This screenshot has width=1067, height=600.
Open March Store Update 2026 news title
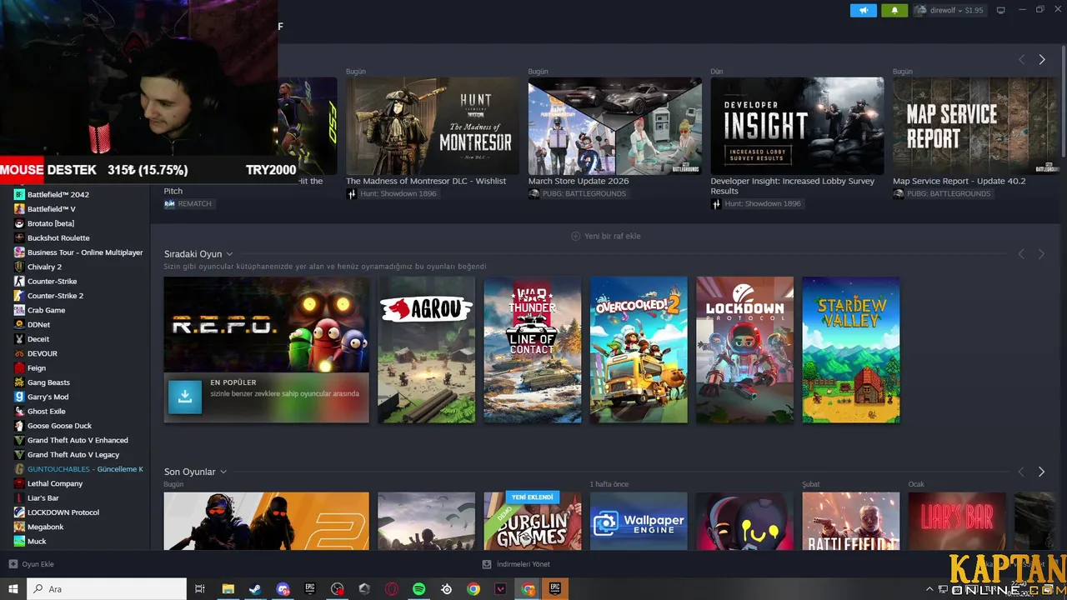[x=579, y=181]
